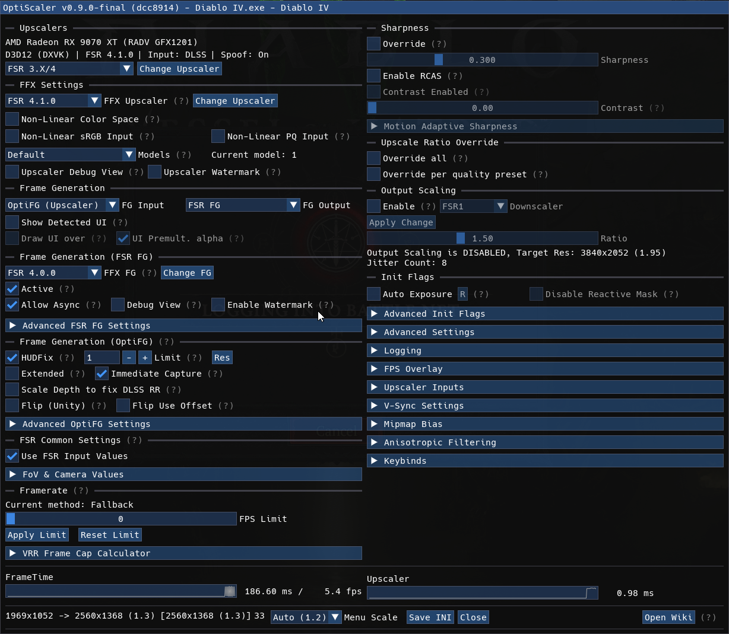The width and height of the screenshot is (729, 634).
Task: Expand FoV & Camera Values section
Action: coord(183,474)
